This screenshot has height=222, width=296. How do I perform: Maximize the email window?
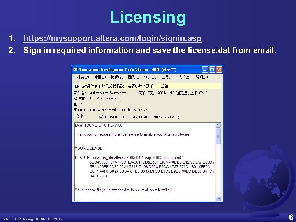point(212,69)
